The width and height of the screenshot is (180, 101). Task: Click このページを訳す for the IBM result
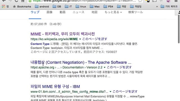pyautogui.click(x=125, y=91)
